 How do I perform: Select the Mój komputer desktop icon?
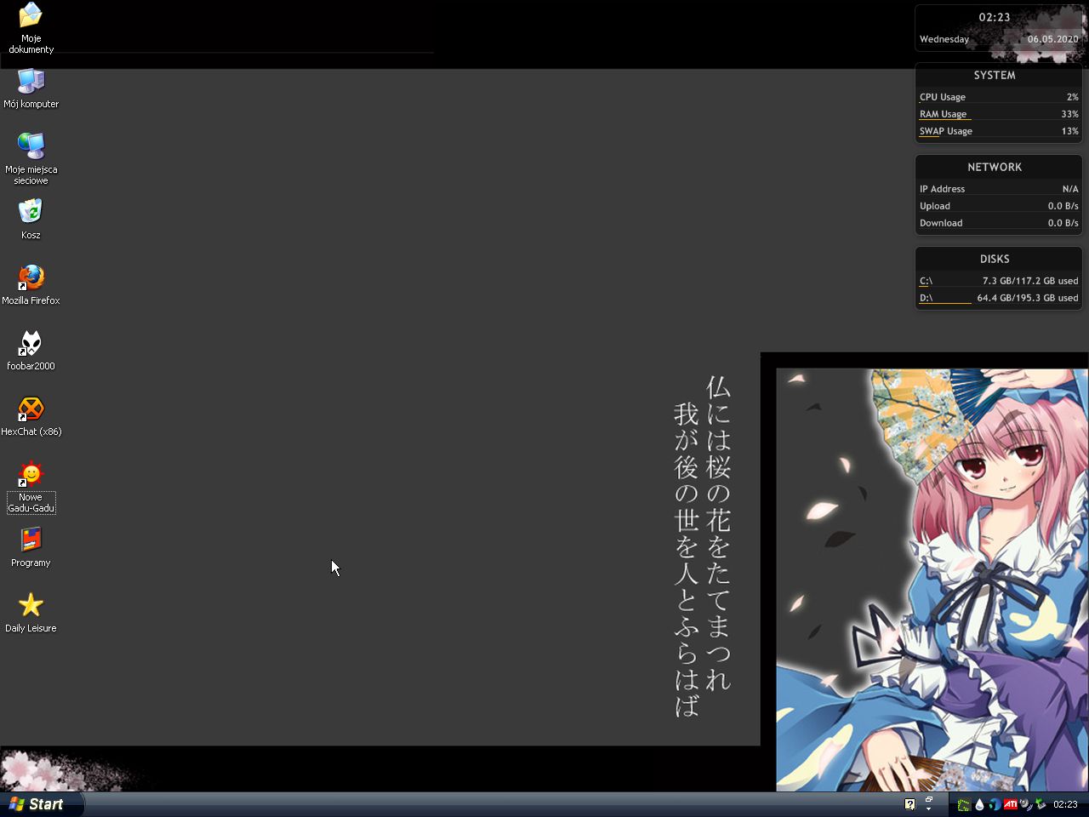coord(31,89)
